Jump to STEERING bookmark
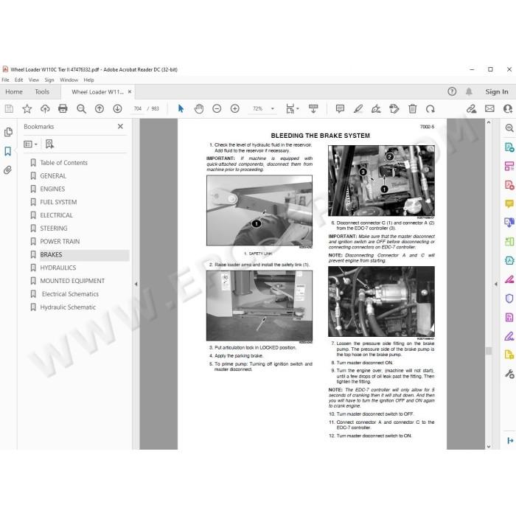The width and height of the screenshot is (516, 516). coord(54,229)
